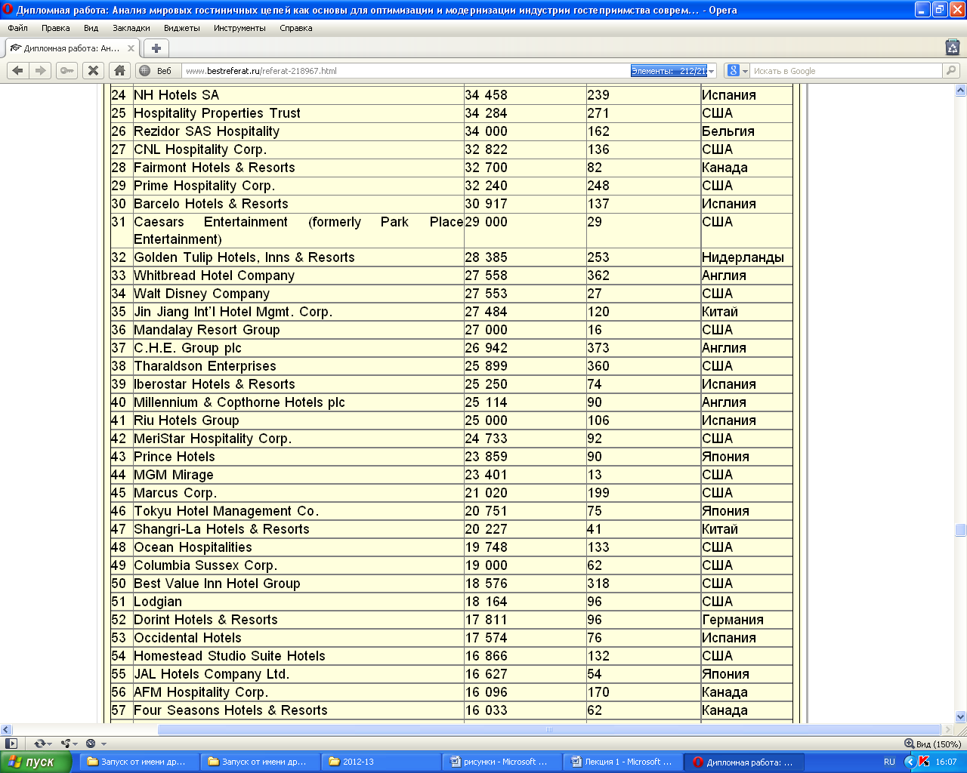Viewport: 967px width, 773px height.
Task: Close the Дипломная работа tab
Action: pyautogui.click(x=131, y=48)
